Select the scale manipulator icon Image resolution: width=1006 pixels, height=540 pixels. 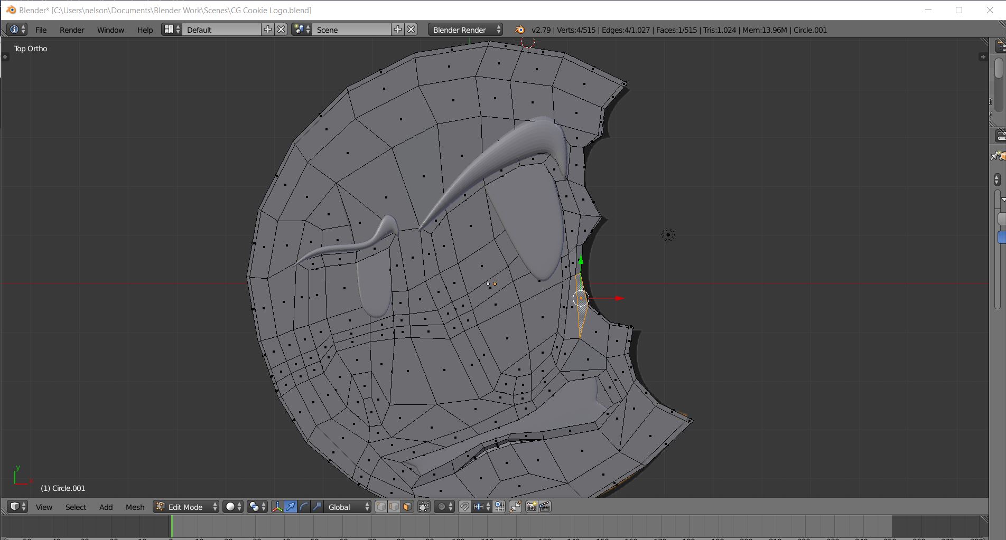(317, 507)
